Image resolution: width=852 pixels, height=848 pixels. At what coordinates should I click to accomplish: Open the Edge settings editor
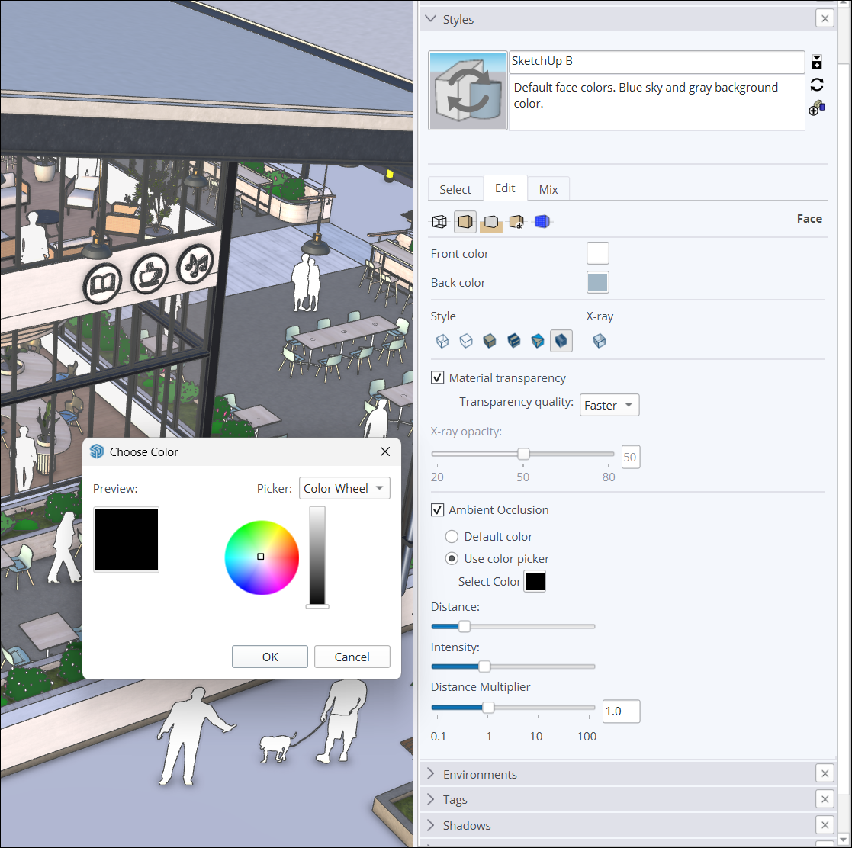tap(439, 221)
